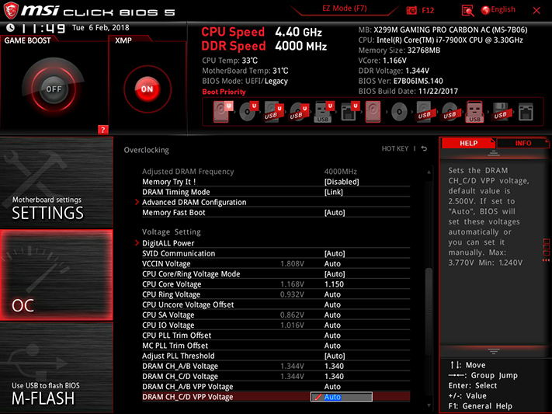Change Adjust PLL Threshold [Auto] value

pos(276,356)
